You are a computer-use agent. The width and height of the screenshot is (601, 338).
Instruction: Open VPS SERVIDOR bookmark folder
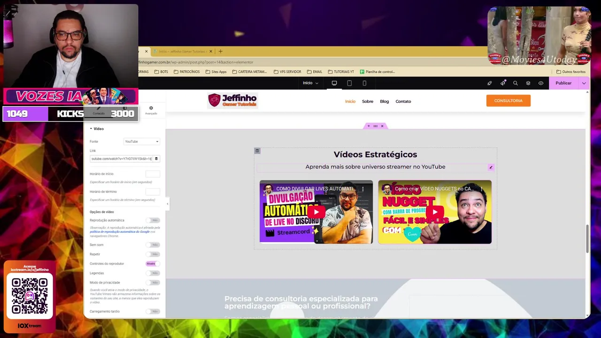coord(287,72)
